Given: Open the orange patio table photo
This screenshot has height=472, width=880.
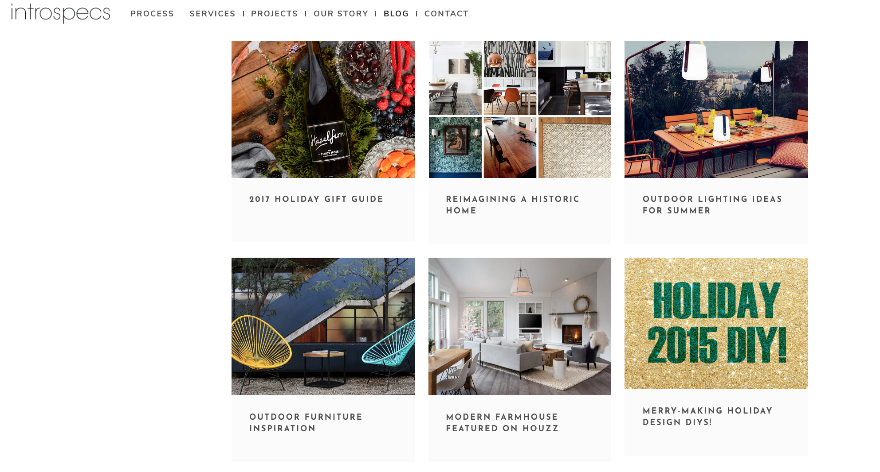Looking at the screenshot, I should [x=716, y=109].
